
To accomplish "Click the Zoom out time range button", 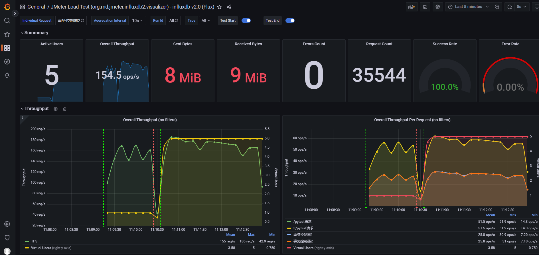I will [497, 7].
